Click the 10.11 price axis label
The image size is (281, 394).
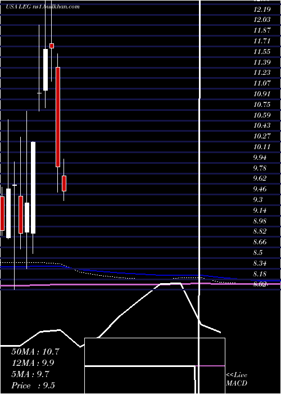pos(262,147)
